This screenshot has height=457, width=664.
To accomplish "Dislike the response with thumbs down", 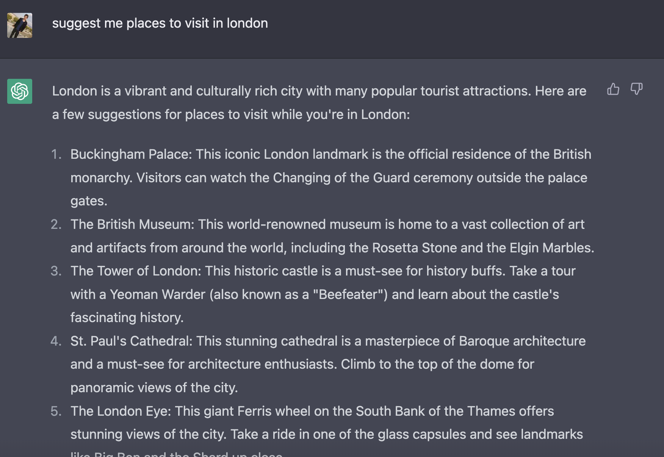I will pos(636,89).
